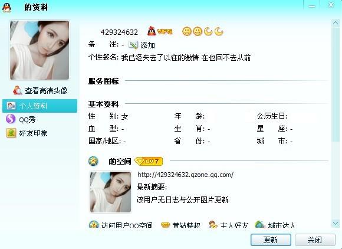
Task: Click the large profile avatar photo
Action: (x=40, y=50)
